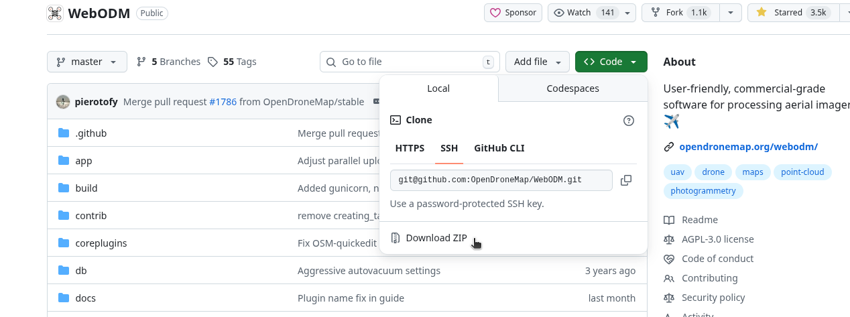Select the GitHub CLI clone tab
This screenshot has width=850, height=317.
(499, 148)
